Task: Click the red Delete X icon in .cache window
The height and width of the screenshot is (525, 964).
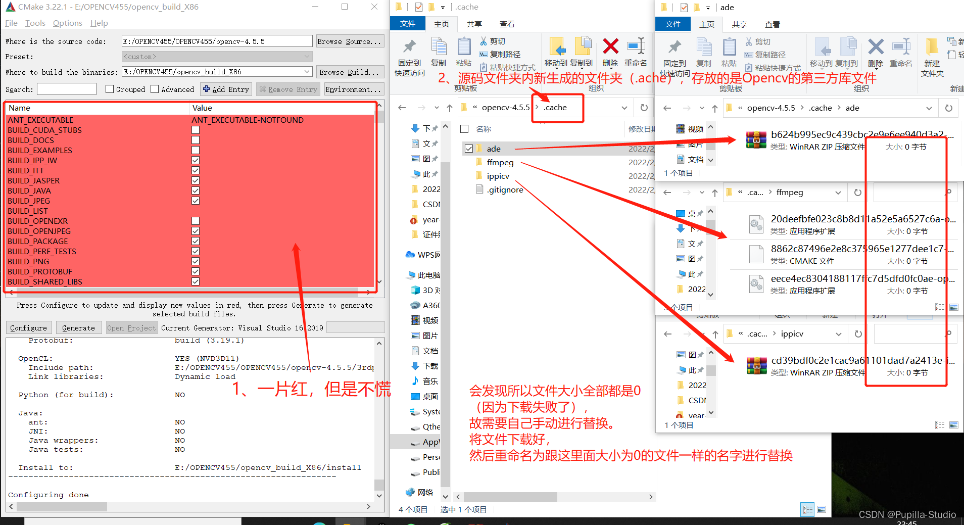Action: point(610,46)
